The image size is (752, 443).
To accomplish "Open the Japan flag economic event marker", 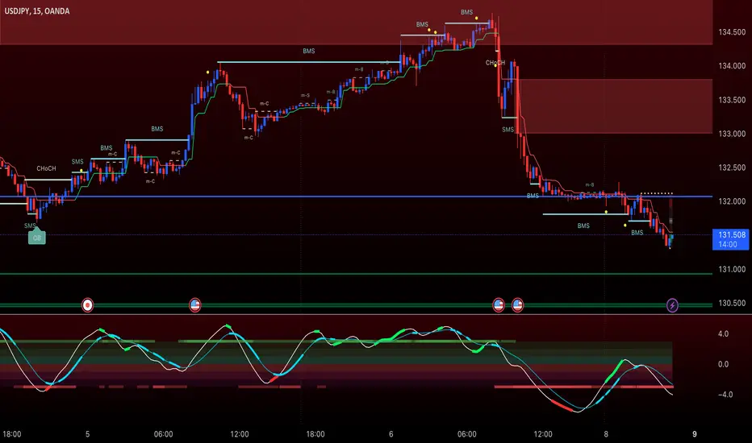I will click(87, 305).
